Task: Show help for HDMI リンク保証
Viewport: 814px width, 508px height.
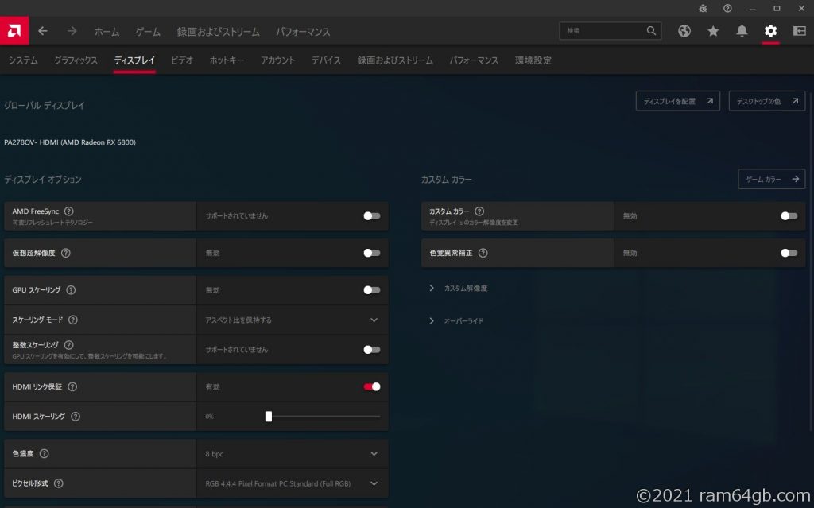Action: 72,386
